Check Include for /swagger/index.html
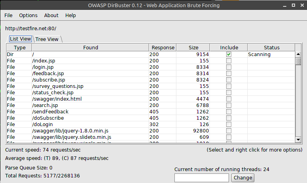 [229, 99]
